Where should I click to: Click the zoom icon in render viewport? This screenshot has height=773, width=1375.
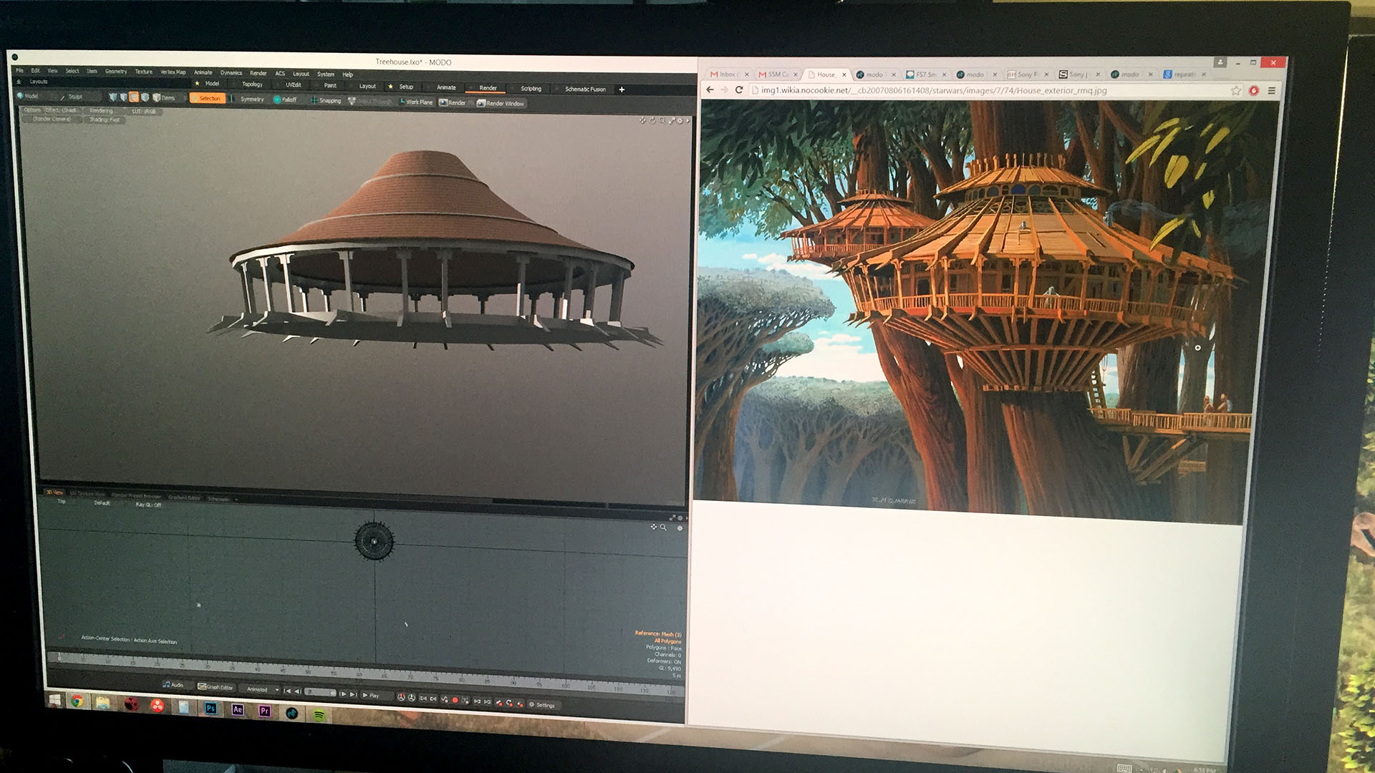point(662,120)
